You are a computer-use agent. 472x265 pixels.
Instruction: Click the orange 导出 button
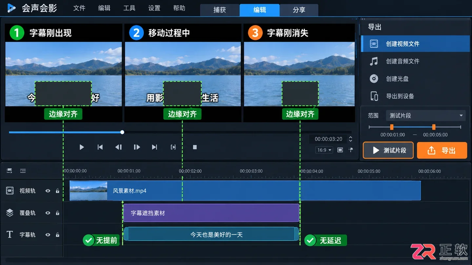click(442, 150)
